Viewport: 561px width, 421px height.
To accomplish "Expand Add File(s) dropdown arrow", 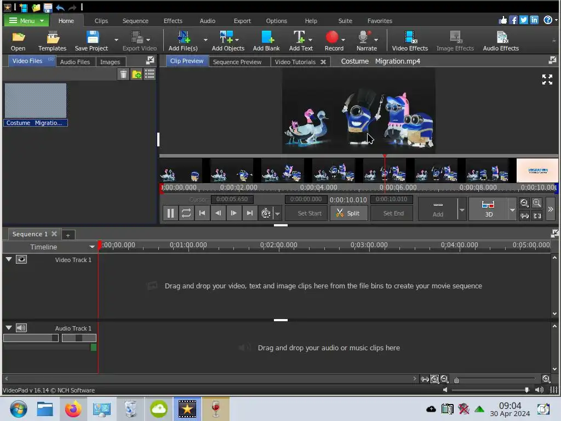I will pos(205,39).
